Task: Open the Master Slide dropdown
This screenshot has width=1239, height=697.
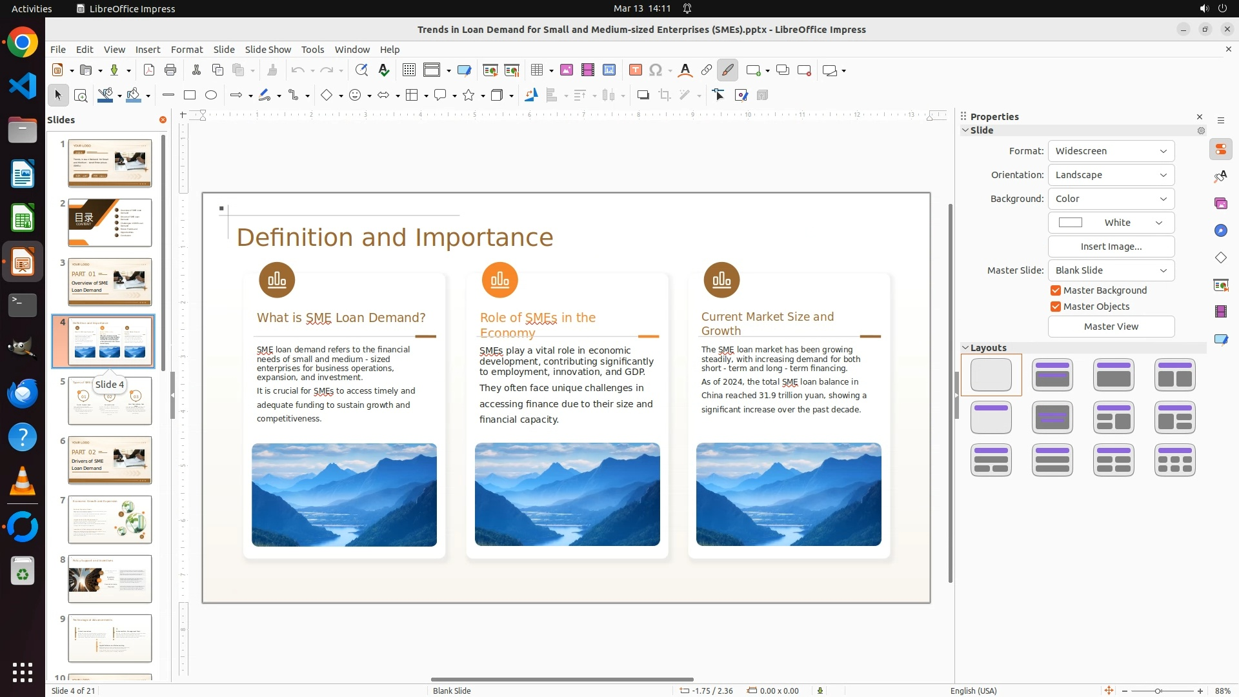Action: click(x=1111, y=270)
